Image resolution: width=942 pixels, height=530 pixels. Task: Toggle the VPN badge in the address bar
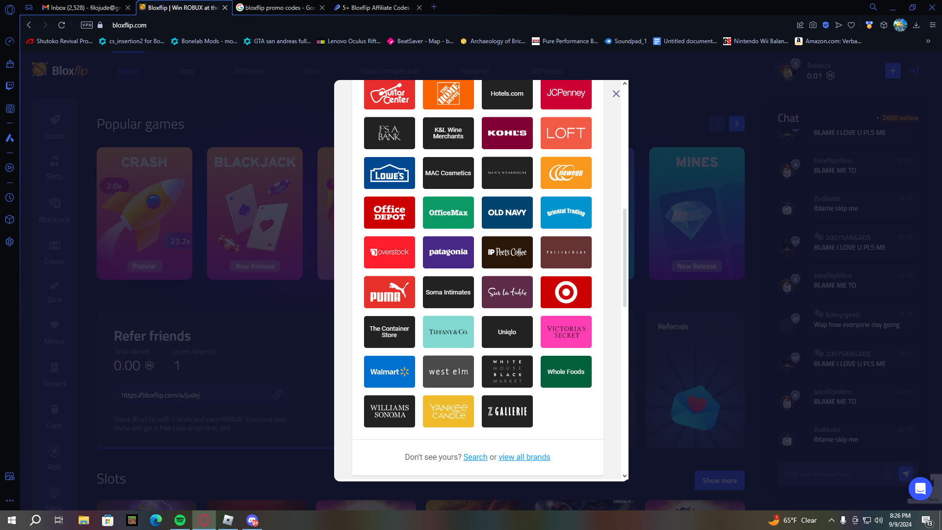(x=87, y=25)
